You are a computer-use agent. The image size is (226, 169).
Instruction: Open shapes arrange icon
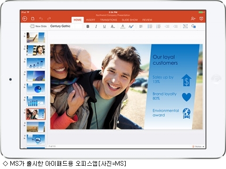pos(194,26)
